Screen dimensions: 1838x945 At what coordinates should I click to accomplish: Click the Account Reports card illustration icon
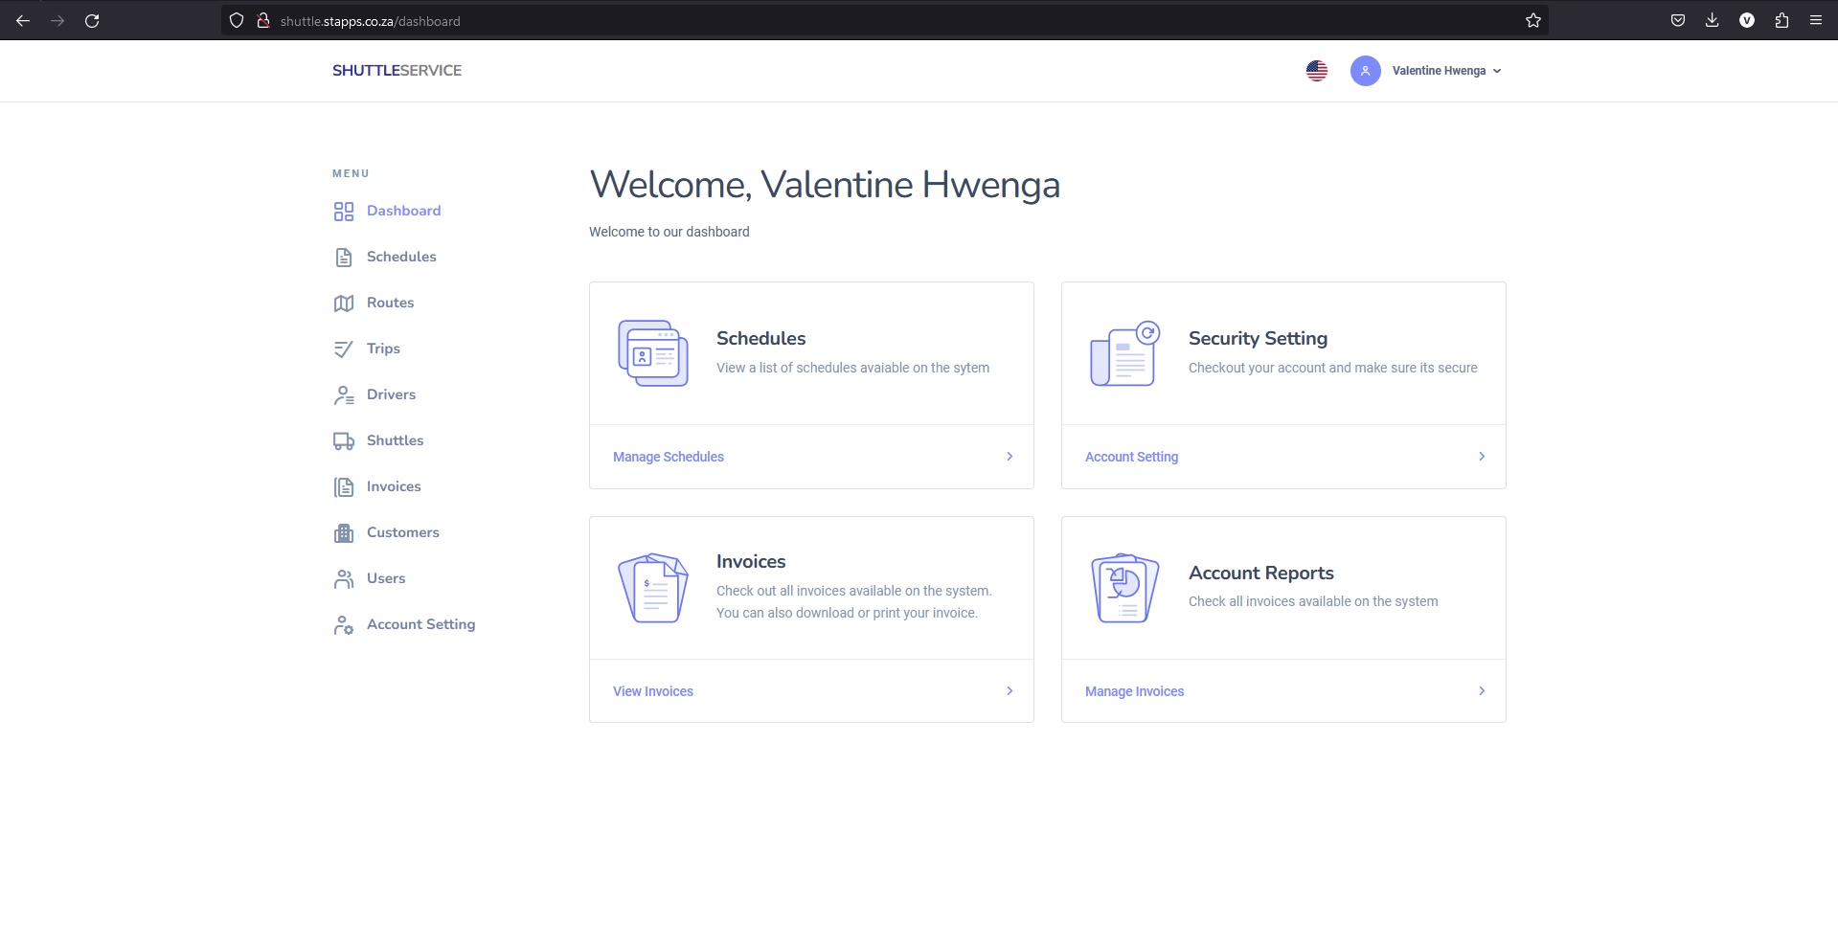click(x=1125, y=588)
